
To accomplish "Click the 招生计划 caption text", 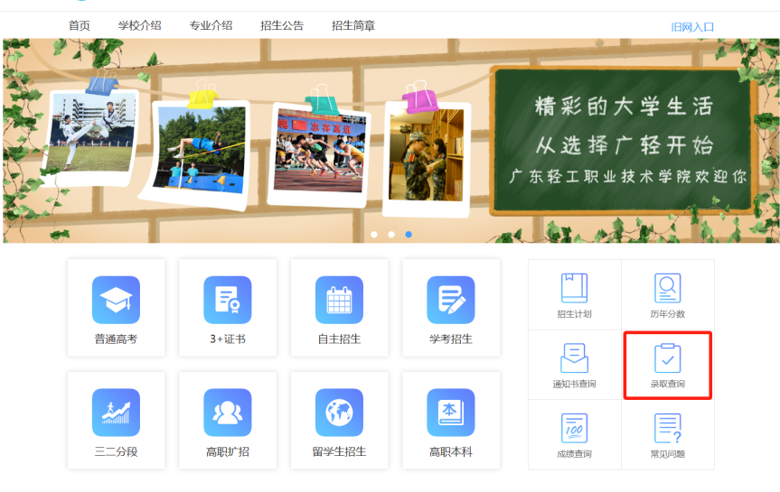I will pos(575,314).
